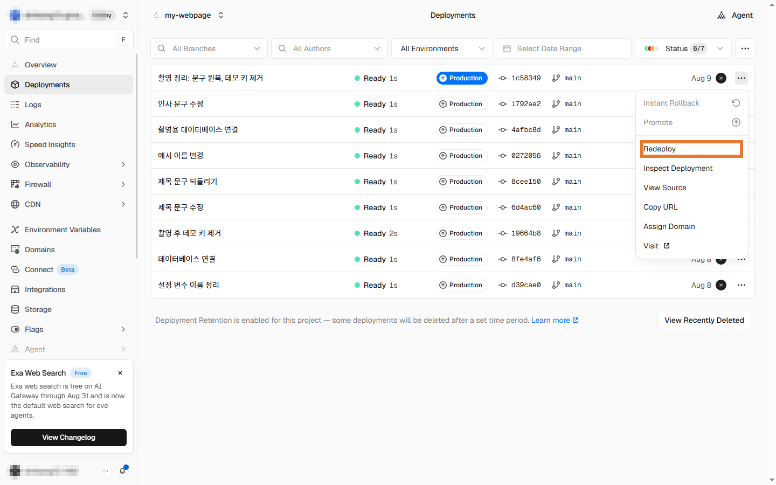Click the Find search field

[x=68, y=40]
